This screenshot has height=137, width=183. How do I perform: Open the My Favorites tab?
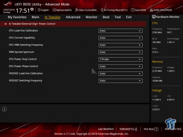pyautogui.click(x=17, y=17)
